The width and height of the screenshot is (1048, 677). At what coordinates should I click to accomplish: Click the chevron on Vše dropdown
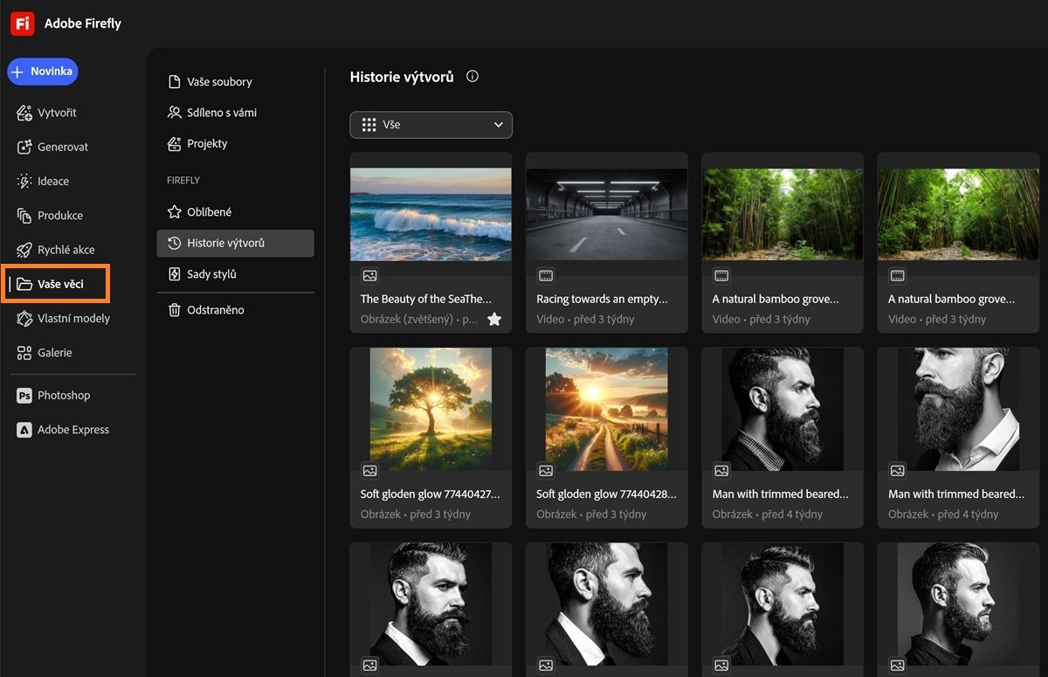(x=499, y=124)
